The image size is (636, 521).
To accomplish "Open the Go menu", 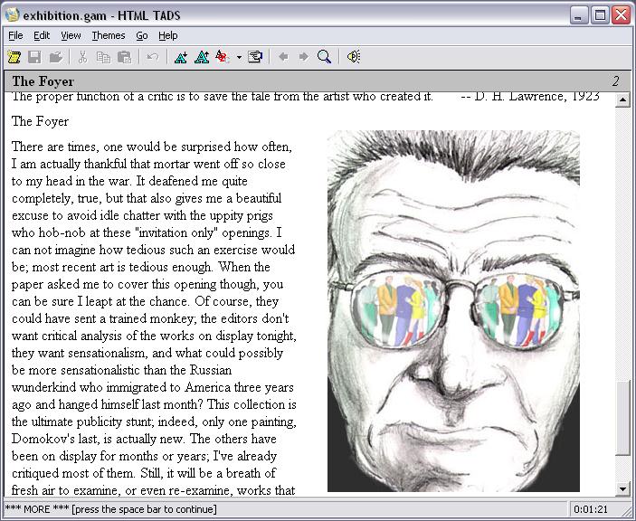I will (x=141, y=35).
